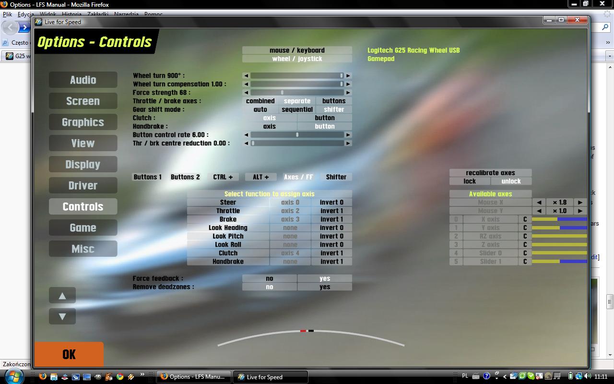Click left arrow of Button control rate
The height and width of the screenshot is (384, 614).
tap(246, 135)
